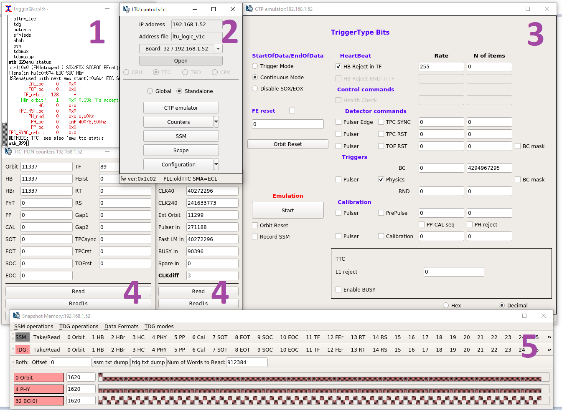Click the right chevron in TDG row
The image size is (562, 410).
coord(549,350)
